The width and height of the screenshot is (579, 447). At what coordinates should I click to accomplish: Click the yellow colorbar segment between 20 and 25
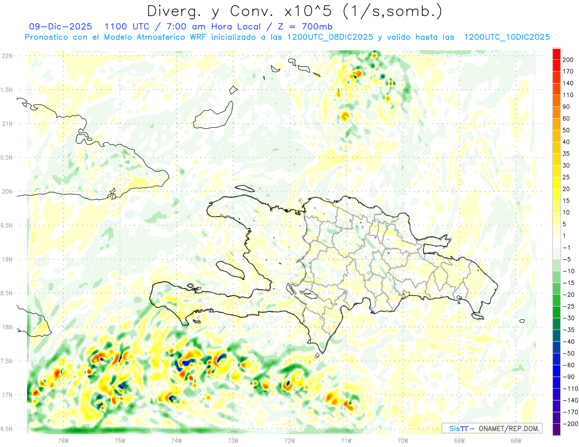coord(557,183)
